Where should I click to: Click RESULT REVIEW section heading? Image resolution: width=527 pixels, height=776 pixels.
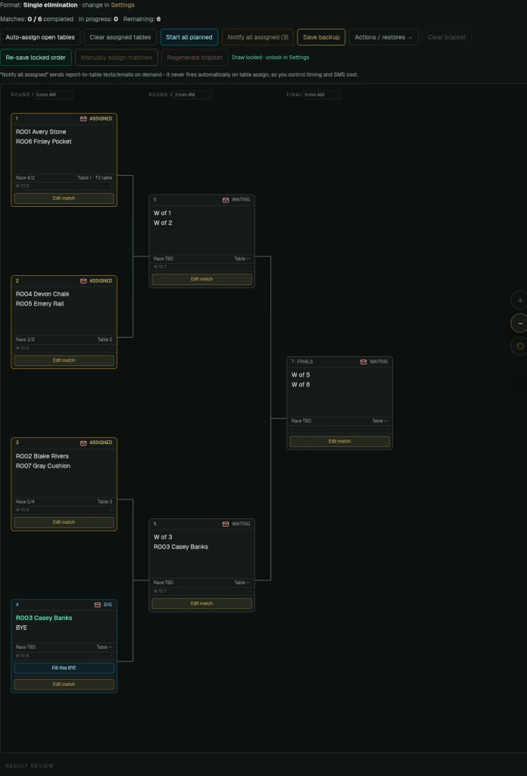coord(30,766)
